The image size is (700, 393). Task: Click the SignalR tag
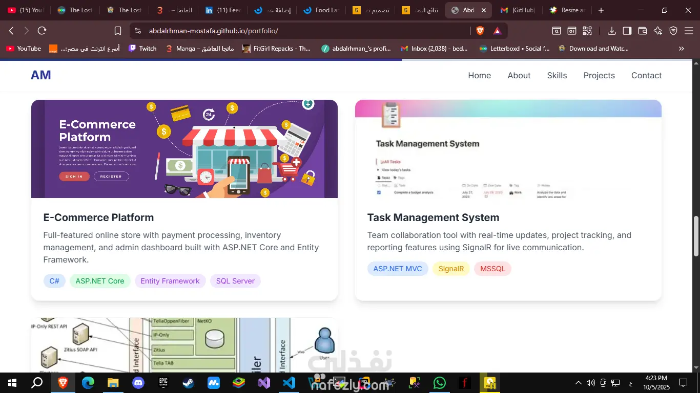click(451, 269)
